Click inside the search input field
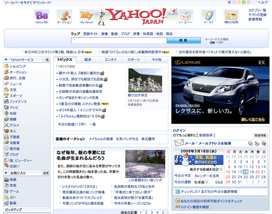The width and height of the screenshot is (272, 214). click(119, 40)
